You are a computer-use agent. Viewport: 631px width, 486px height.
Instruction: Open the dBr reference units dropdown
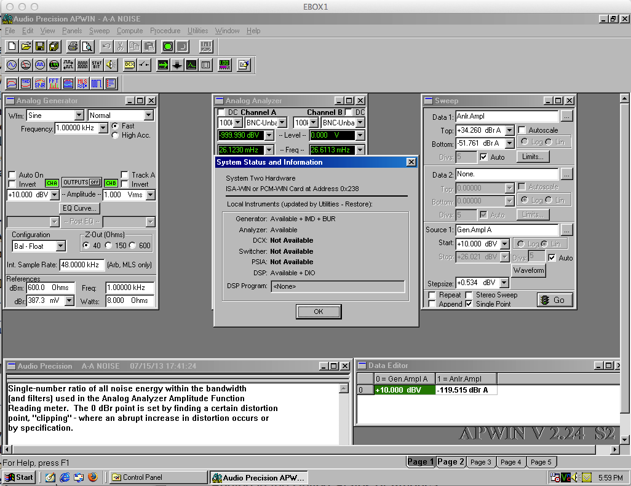coord(69,300)
